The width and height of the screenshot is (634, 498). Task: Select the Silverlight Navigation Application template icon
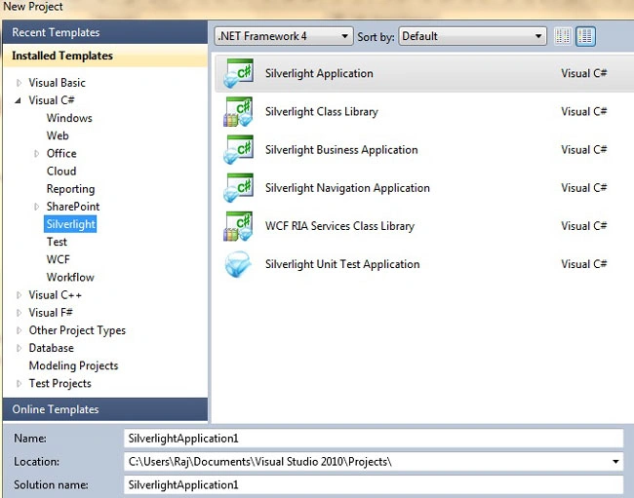(x=239, y=188)
